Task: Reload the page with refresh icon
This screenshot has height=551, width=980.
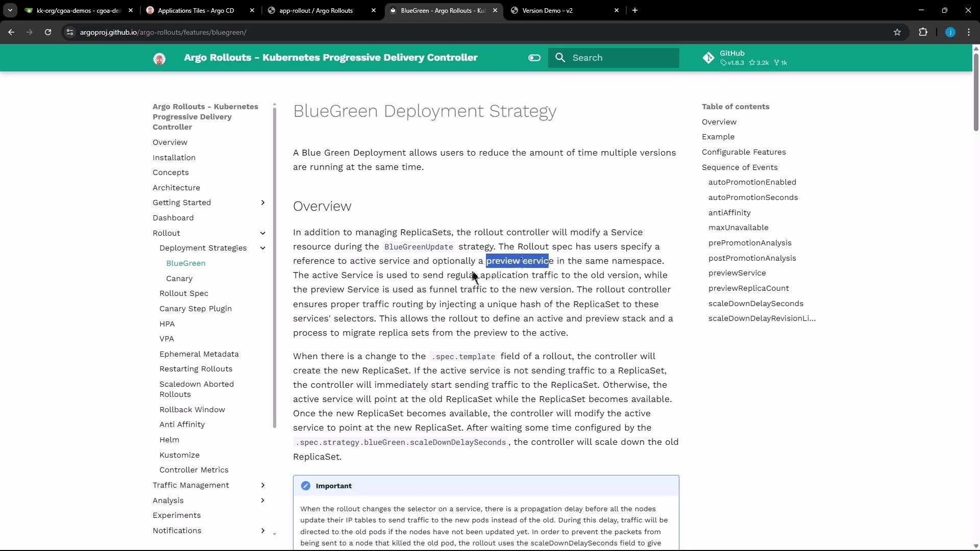Action: pyautogui.click(x=48, y=32)
